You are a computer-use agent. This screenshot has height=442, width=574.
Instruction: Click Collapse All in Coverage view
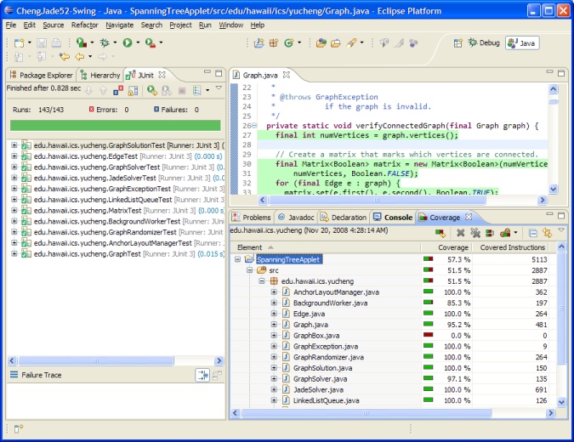tap(533, 233)
